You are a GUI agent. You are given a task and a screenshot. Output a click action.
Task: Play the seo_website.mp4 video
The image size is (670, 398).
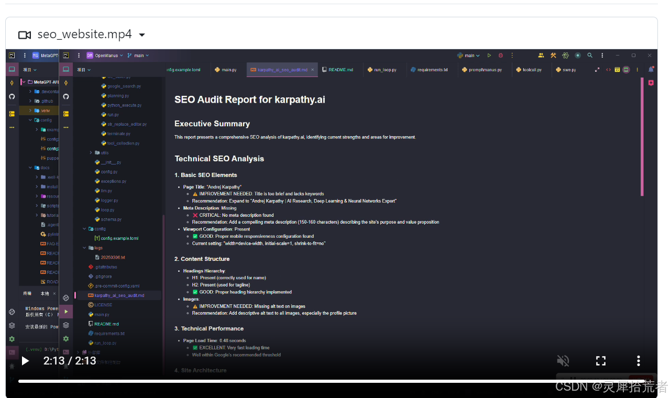25,361
